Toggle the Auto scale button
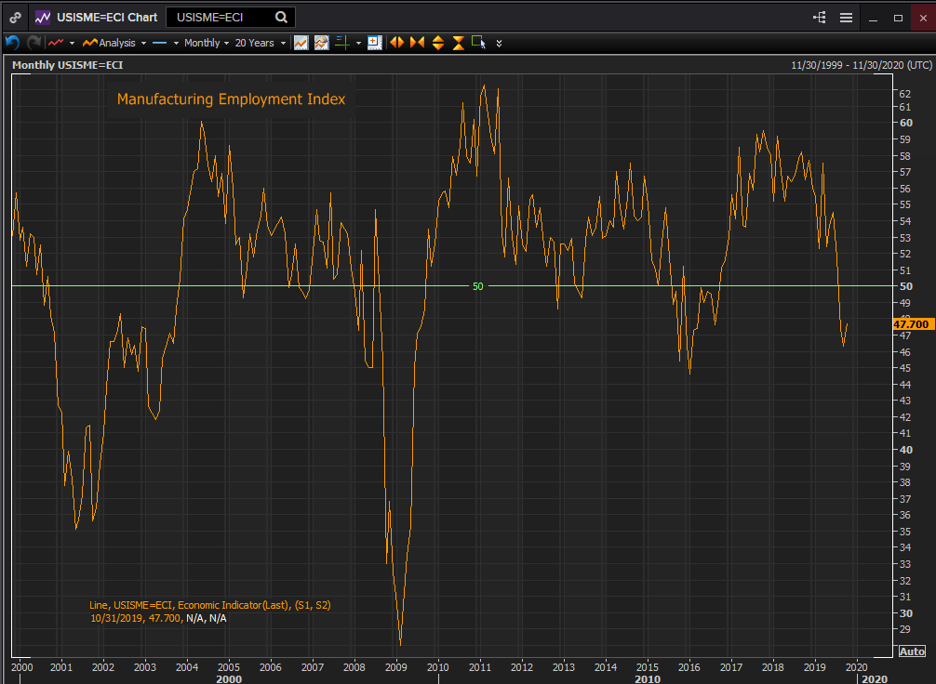 (912, 651)
